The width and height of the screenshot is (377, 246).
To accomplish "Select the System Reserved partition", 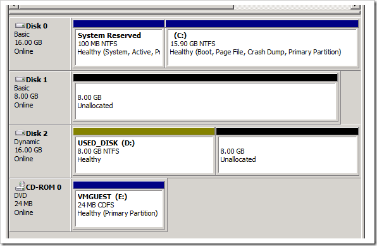I will (119, 47).
